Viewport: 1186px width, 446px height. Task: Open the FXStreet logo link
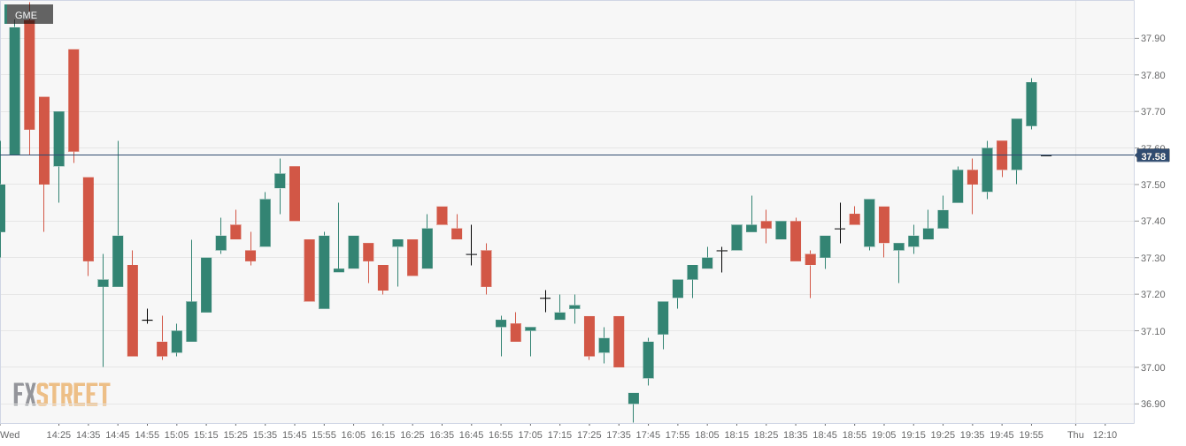(x=62, y=394)
